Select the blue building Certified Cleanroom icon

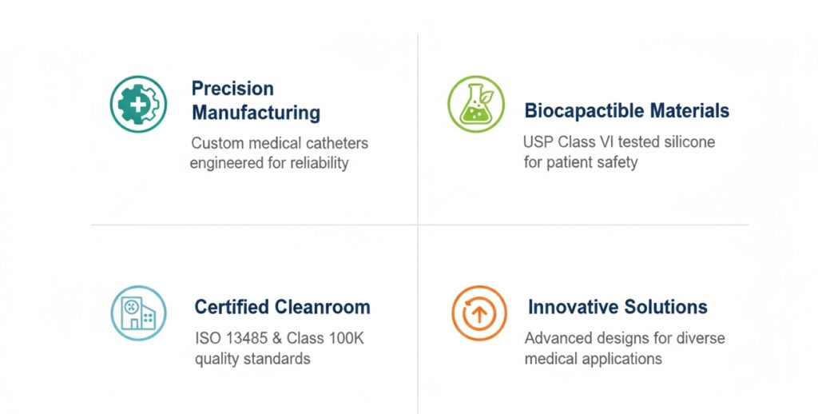[138, 312]
